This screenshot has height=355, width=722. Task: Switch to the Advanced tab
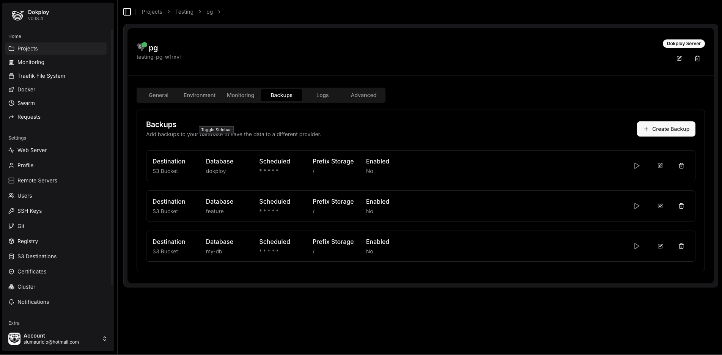click(363, 95)
